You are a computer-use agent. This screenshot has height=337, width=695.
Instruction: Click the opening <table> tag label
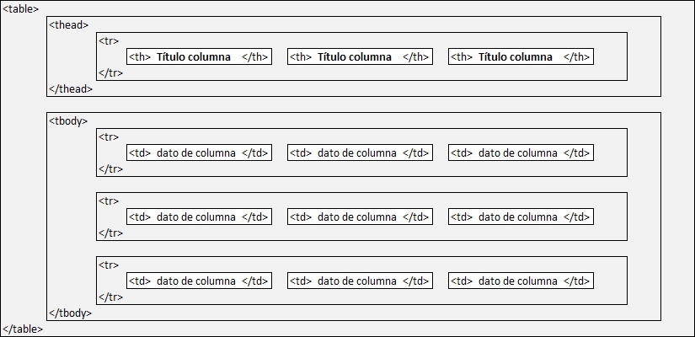coord(21,9)
